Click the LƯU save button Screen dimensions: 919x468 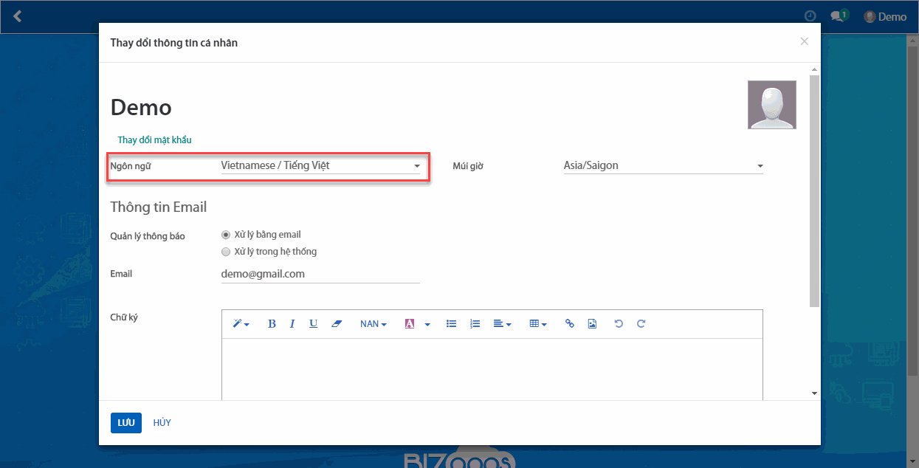pyautogui.click(x=125, y=423)
